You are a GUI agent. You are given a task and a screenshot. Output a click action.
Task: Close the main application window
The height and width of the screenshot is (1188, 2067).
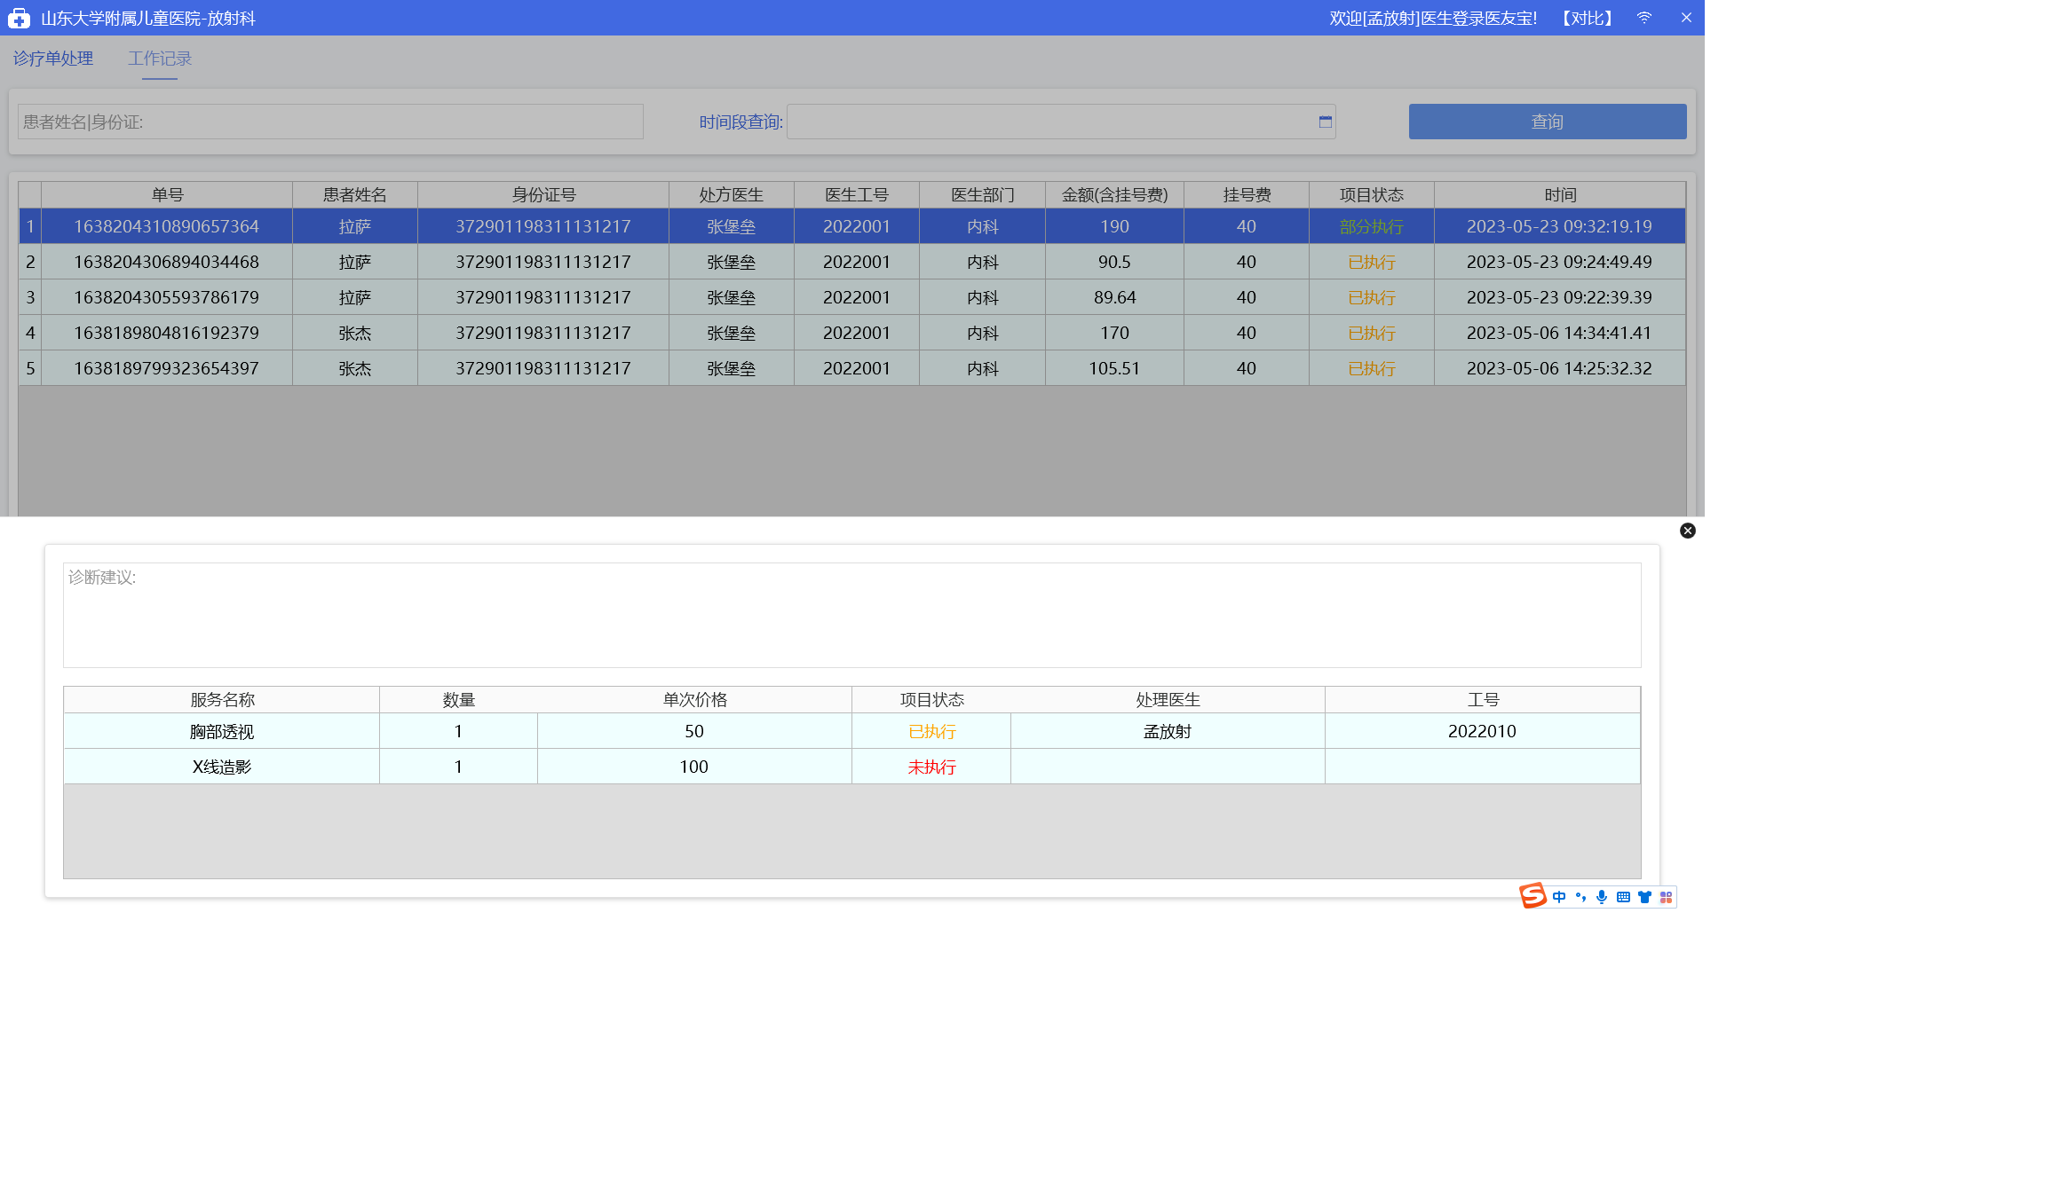click(1686, 18)
